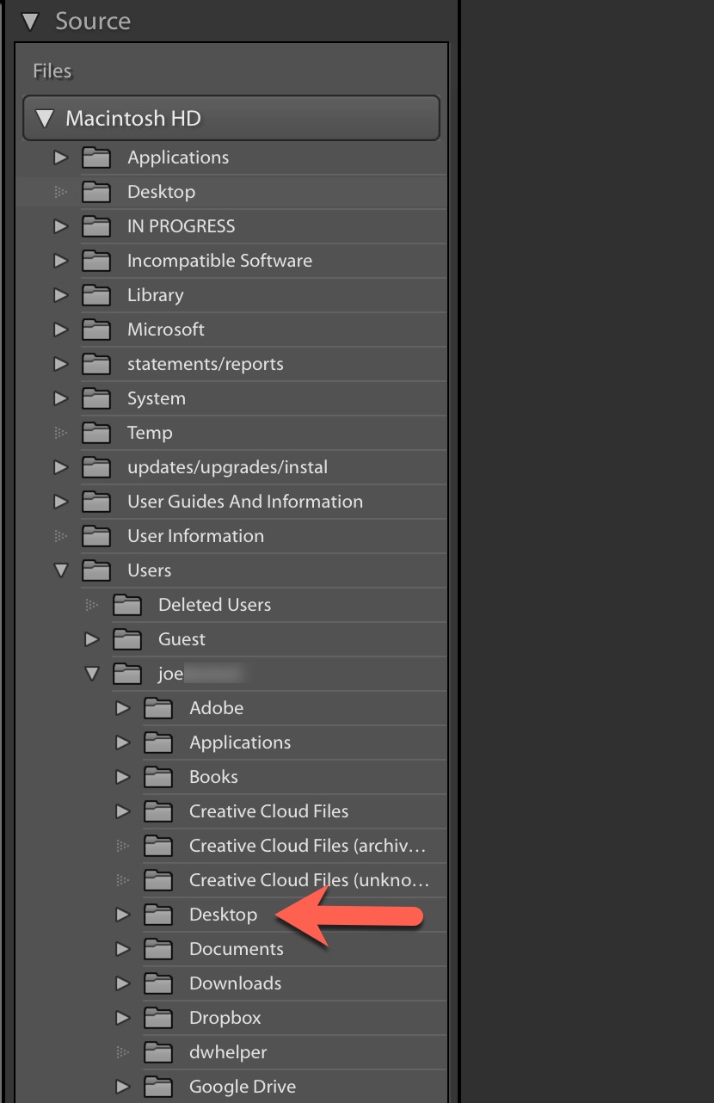Viewport: 714px width, 1103px height.
Task: Expand the Guest folder
Action: tap(92, 639)
